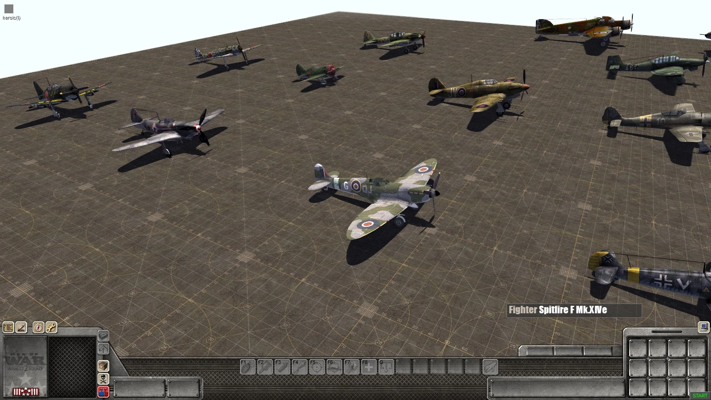The height and width of the screenshot is (400, 711).
Task: Click the ammo crate supply icon
Action: [104, 366]
